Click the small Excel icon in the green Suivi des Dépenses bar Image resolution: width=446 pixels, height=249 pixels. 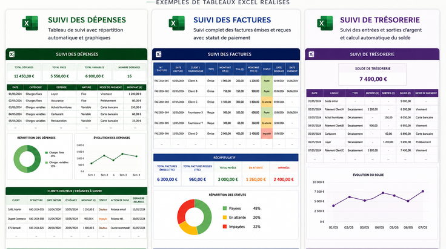[x=12, y=54]
